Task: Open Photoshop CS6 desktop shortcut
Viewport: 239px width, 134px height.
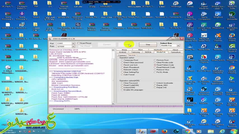Action: click(x=232, y=59)
